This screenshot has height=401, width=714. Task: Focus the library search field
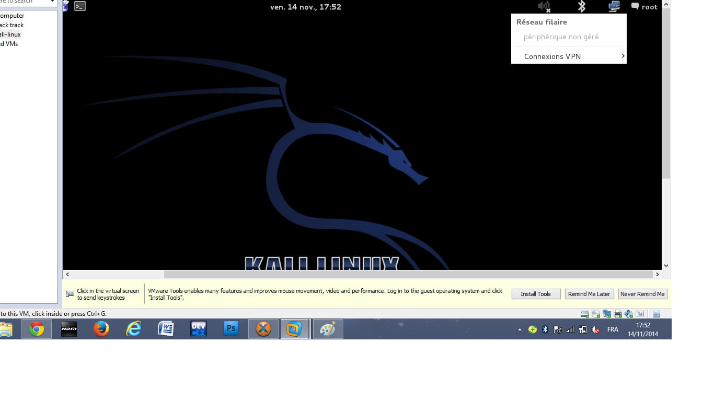[23, 2]
